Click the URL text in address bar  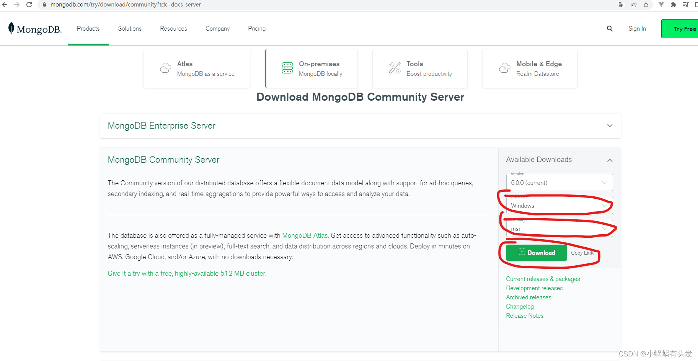pyautogui.click(x=126, y=5)
